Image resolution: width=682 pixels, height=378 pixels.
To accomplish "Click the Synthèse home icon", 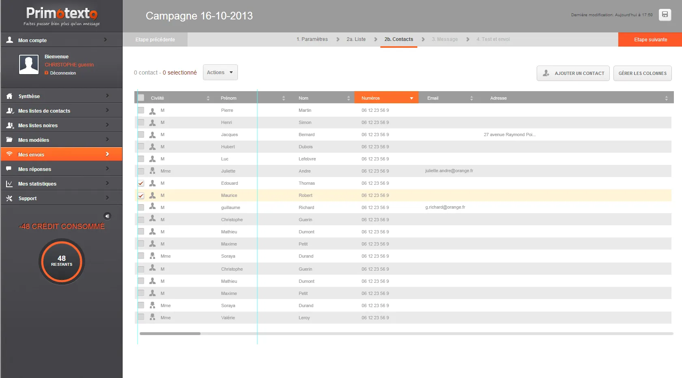I will click(x=9, y=96).
